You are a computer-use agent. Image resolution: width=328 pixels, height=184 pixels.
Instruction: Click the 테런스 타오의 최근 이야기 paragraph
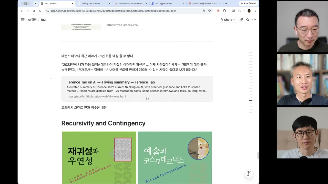pos(98,56)
